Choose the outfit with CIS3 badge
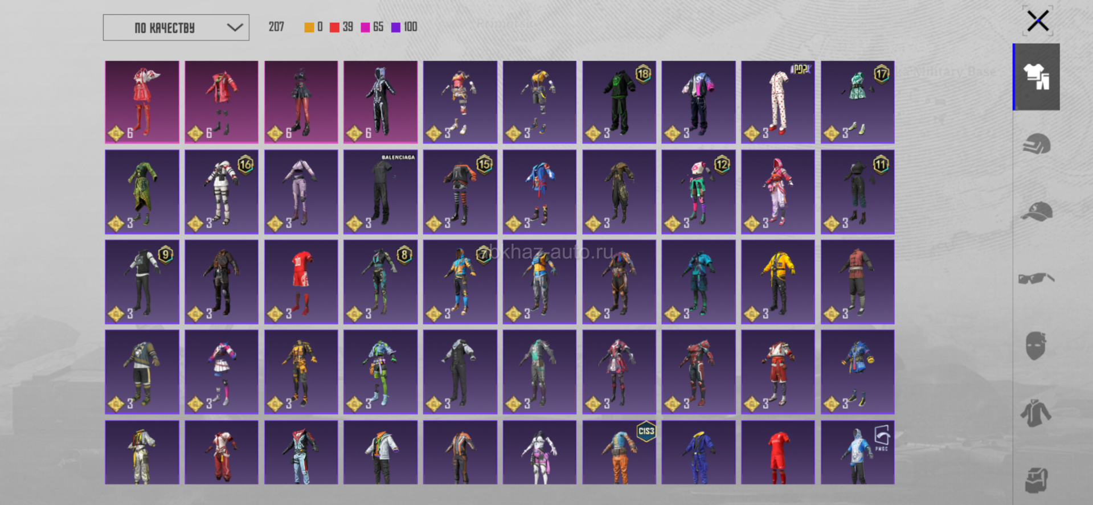 click(619, 453)
